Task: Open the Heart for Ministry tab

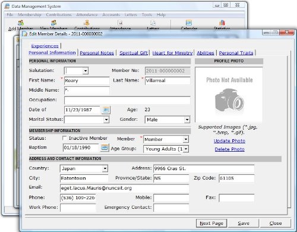Action: (172, 53)
